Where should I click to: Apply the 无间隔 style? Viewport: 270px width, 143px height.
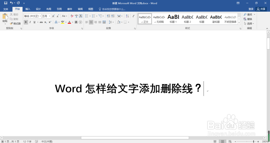point(159,19)
